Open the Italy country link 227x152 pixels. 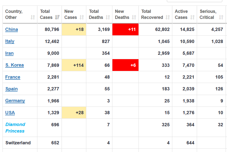pyautogui.click(x=10, y=41)
